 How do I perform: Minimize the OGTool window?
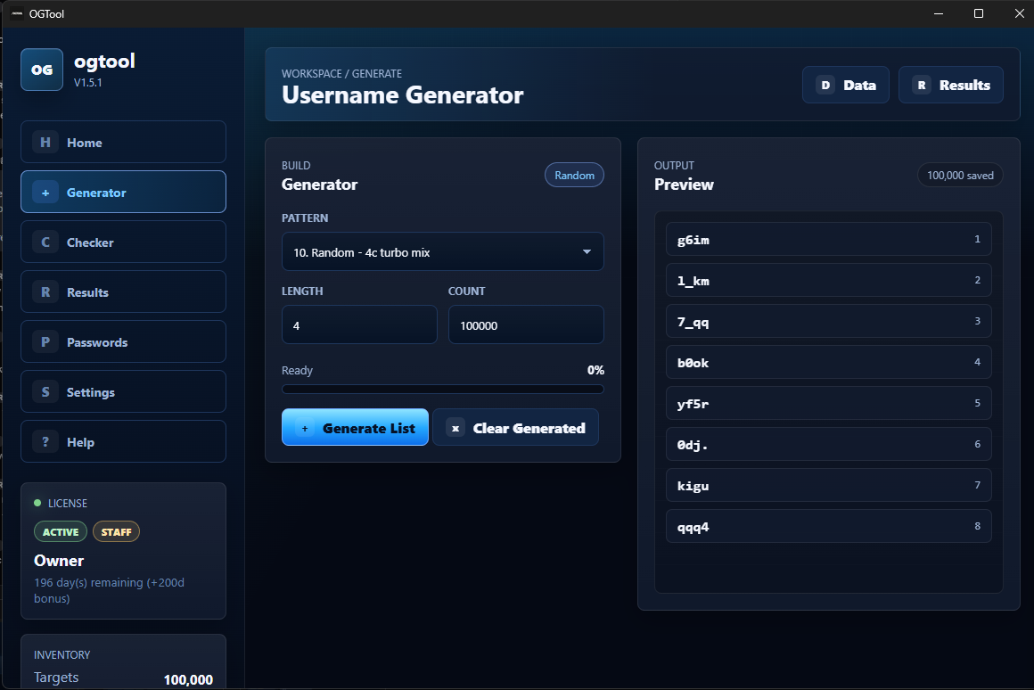[x=939, y=13]
